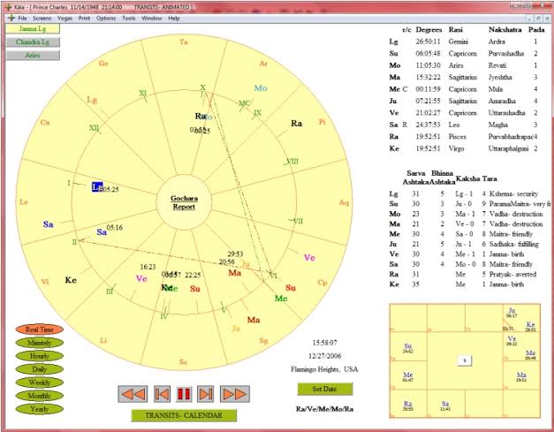Pause the transit animation
This screenshot has height=432, width=554.
(x=184, y=394)
